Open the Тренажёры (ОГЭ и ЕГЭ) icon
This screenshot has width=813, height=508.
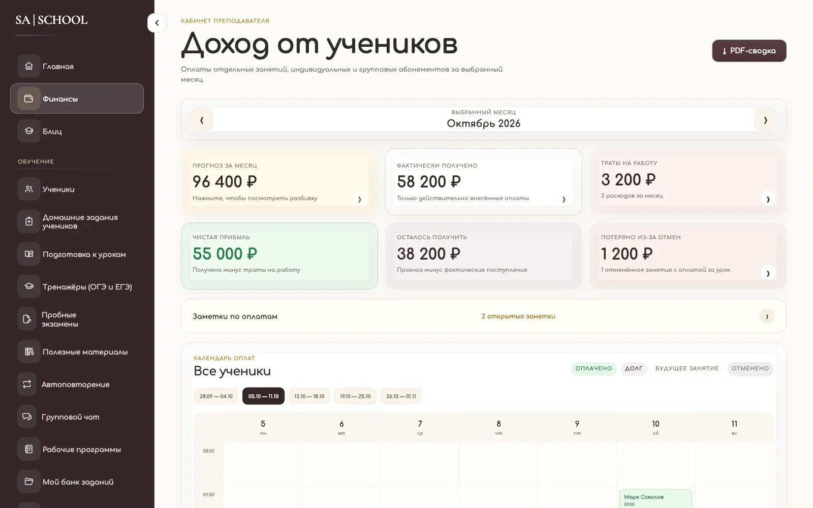point(29,287)
